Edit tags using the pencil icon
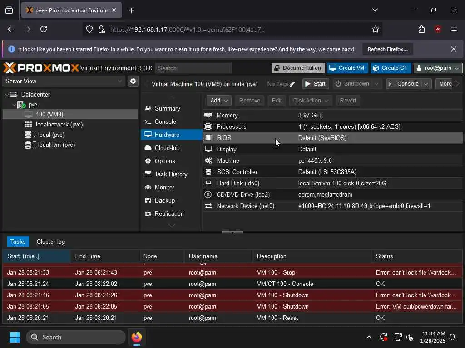Viewport: 465px width, 348px height. pyautogui.click(x=292, y=84)
